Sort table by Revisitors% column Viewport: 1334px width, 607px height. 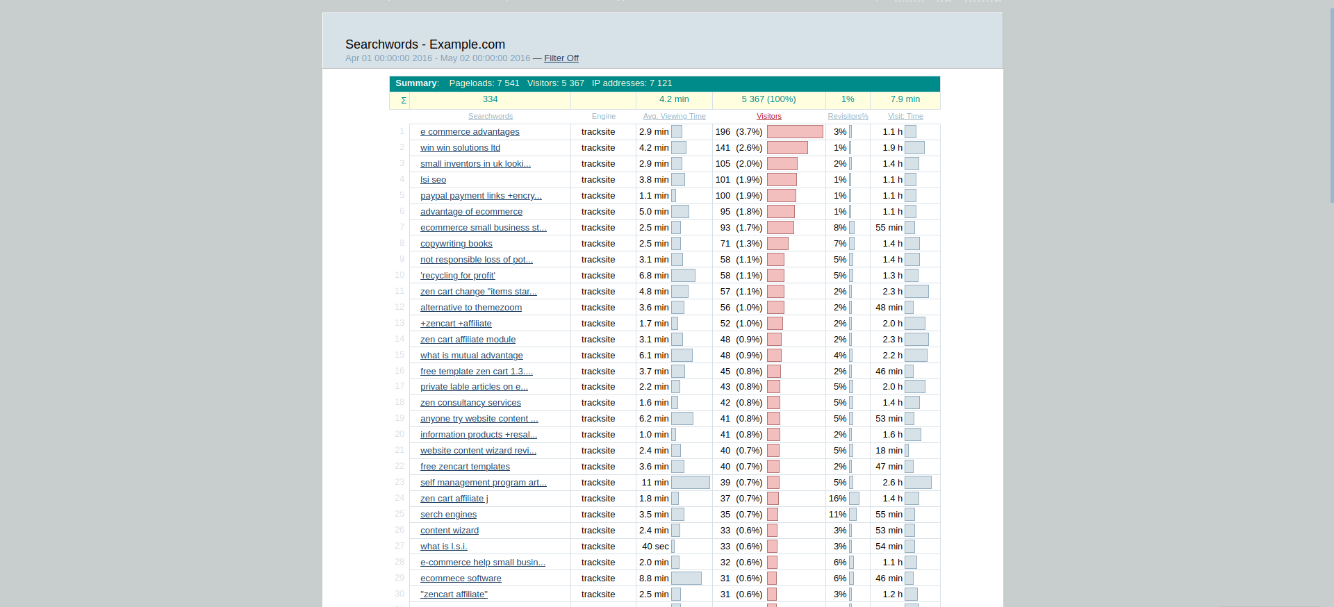[848, 117]
